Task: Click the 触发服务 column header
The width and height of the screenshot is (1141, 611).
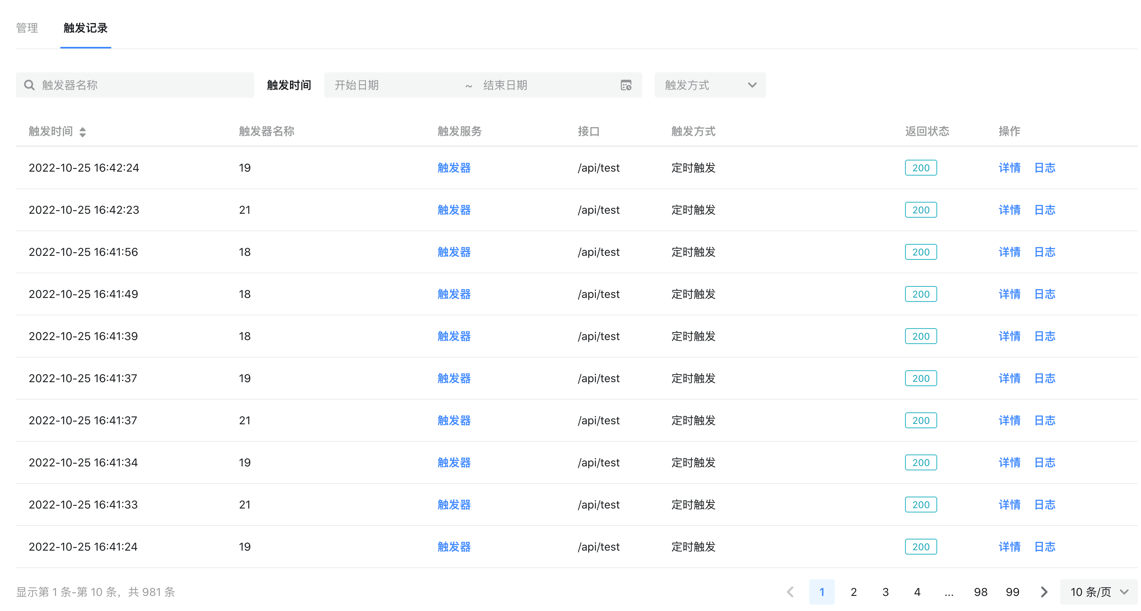Action: pyautogui.click(x=459, y=131)
